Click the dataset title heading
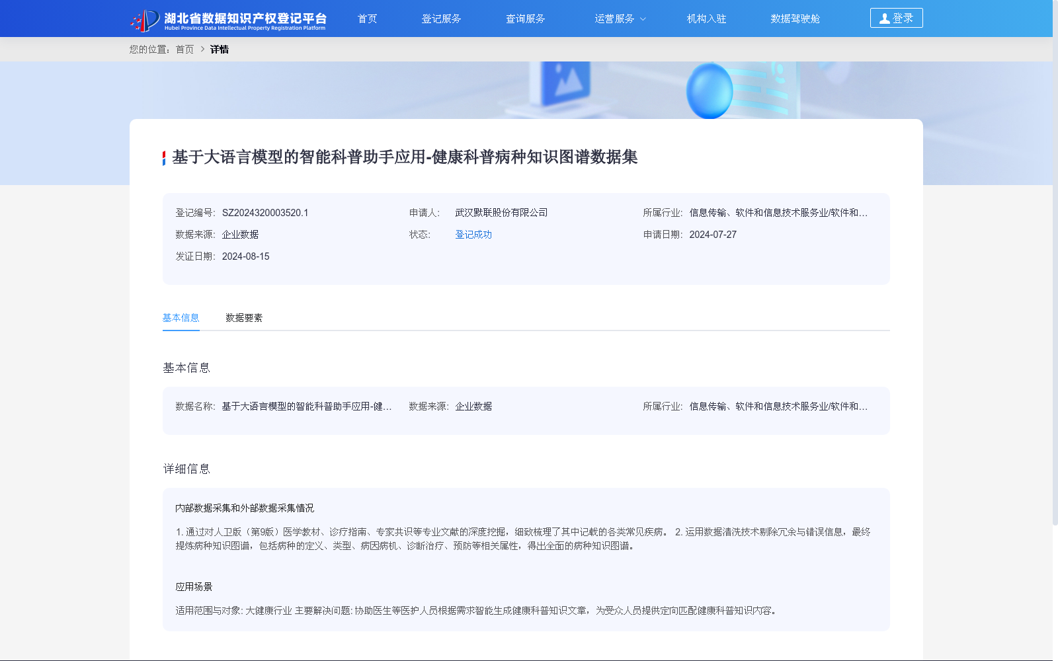The height and width of the screenshot is (661, 1058). coord(405,157)
